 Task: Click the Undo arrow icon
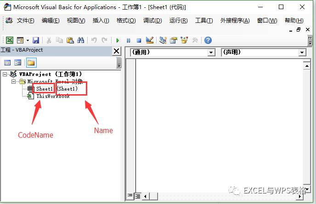(94, 40)
